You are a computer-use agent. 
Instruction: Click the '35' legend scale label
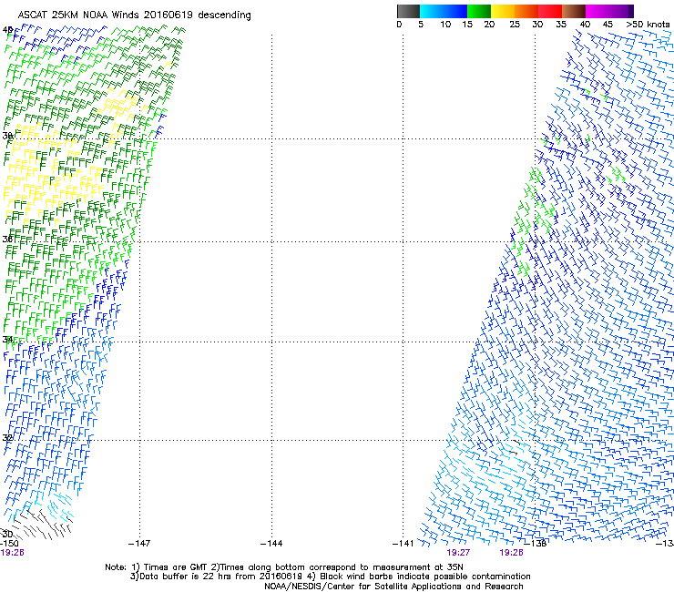tap(561, 24)
